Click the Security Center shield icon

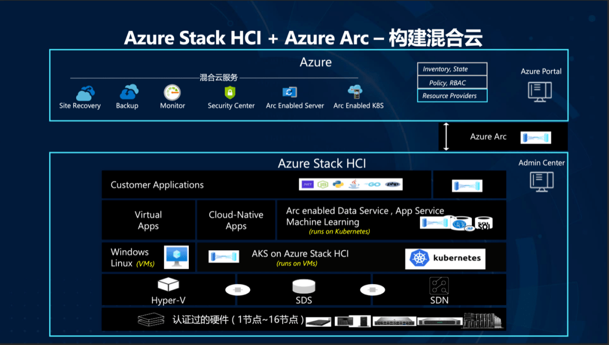(x=230, y=93)
